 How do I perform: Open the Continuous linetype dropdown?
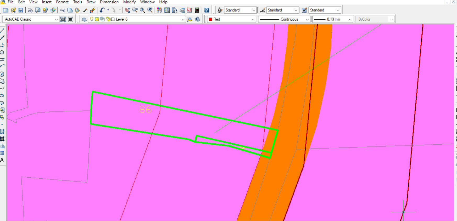click(x=307, y=19)
